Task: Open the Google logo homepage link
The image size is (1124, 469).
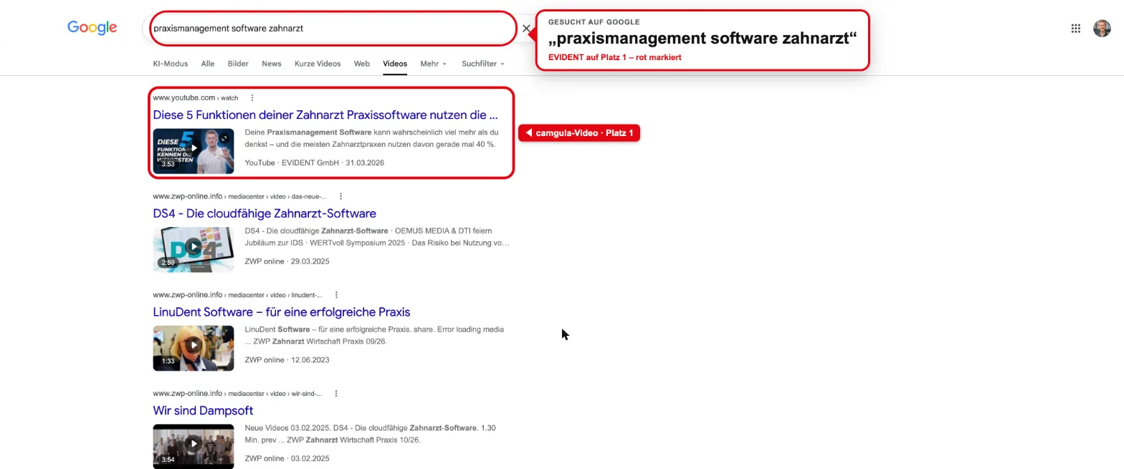Action: pyautogui.click(x=92, y=28)
